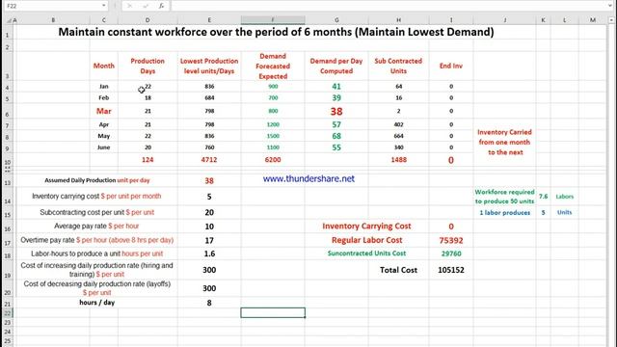
Task: Select column H header
Action: pyautogui.click(x=398, y=20)
